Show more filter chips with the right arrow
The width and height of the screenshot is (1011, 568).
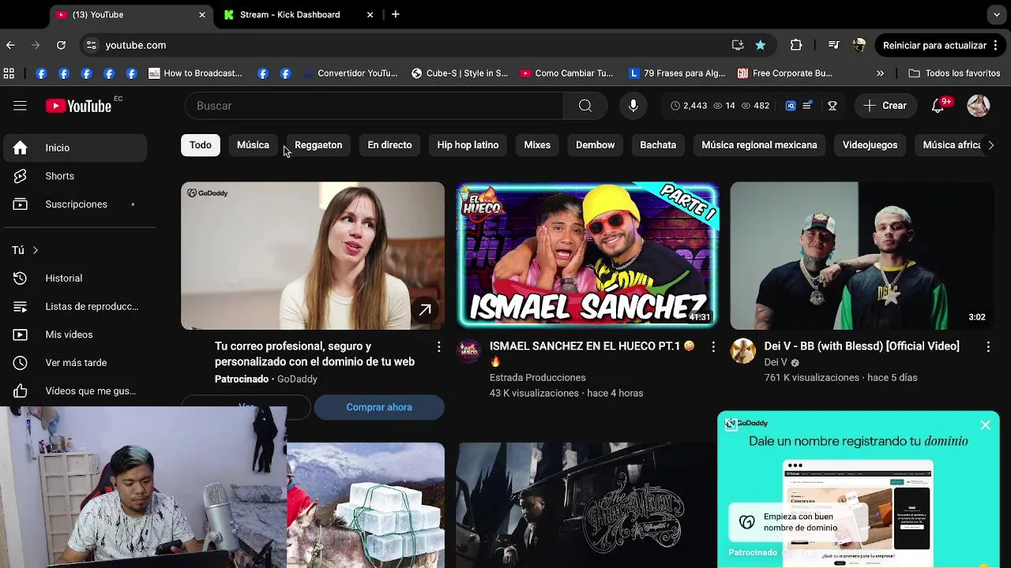pyautogui.click(x=990, y=145)
